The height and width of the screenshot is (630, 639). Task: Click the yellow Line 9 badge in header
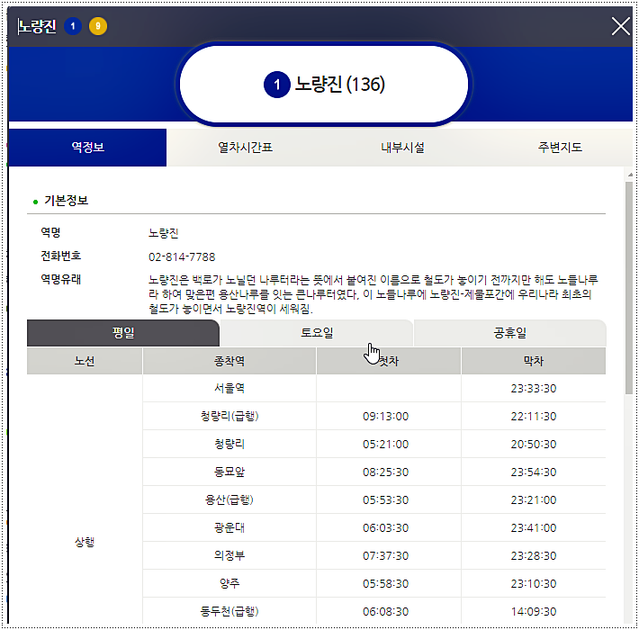pyautogui.click(x=98, y=26)
